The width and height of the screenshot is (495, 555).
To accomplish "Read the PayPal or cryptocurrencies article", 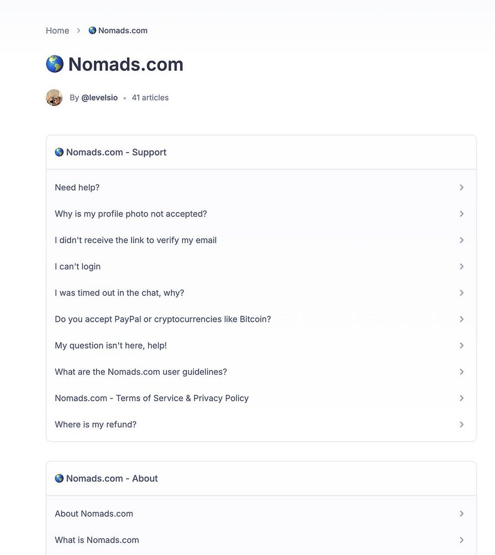I will [x=163, y=319].
